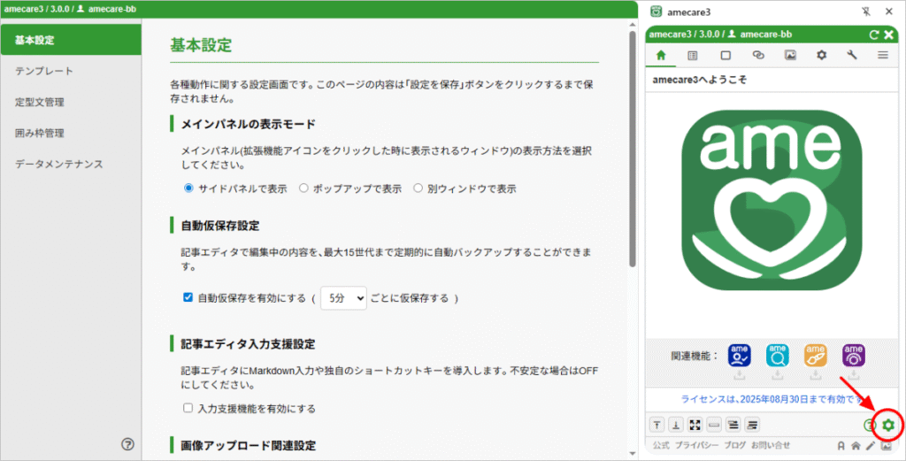Click the ブログ footer link
906x461 pixels.
click(x=735, y=445)
